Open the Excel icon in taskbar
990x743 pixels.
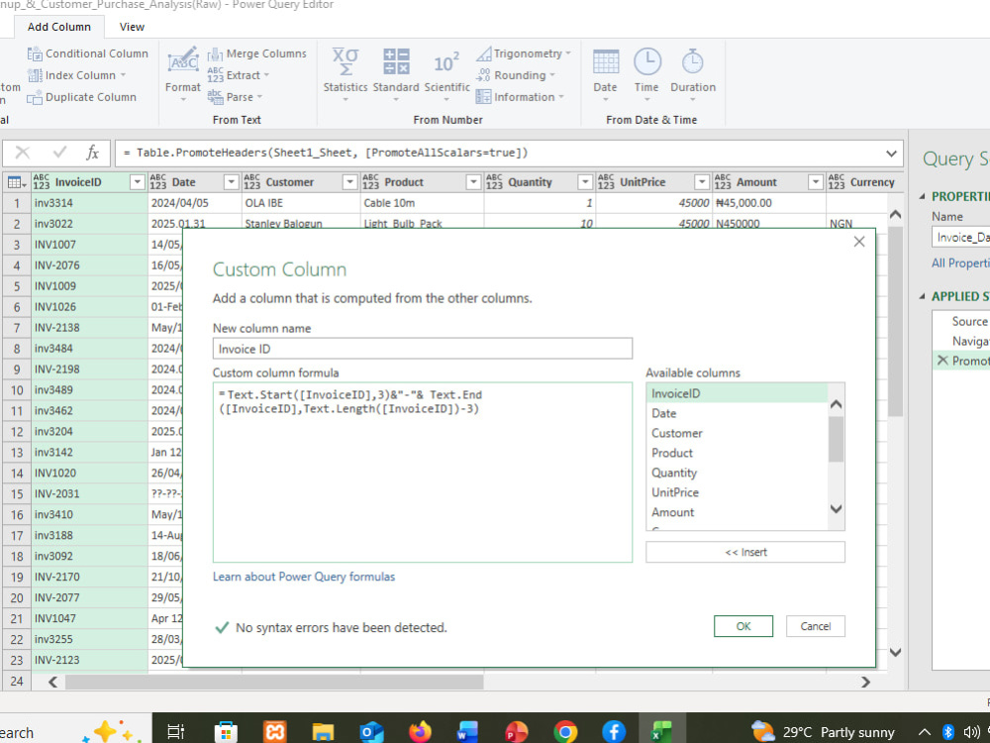click(x=661, y=732)
